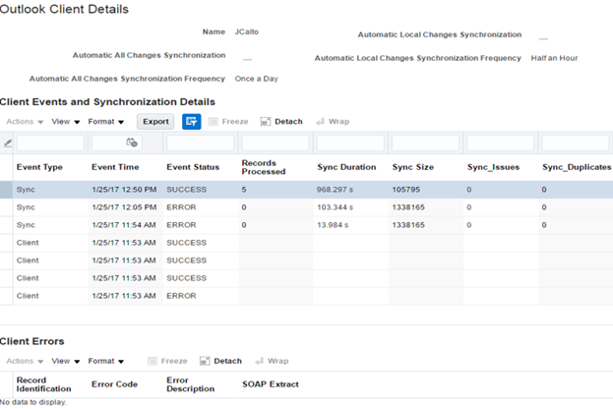Select the 12:05 PM Sync ERROR row
This screenshot has width=613, height=409.
point(197,207)
